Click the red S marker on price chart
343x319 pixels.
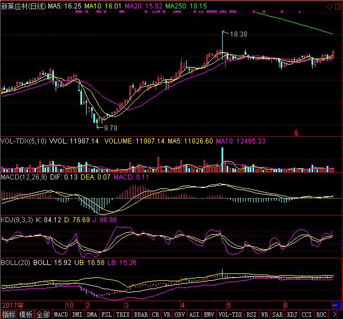pos(296,133)
